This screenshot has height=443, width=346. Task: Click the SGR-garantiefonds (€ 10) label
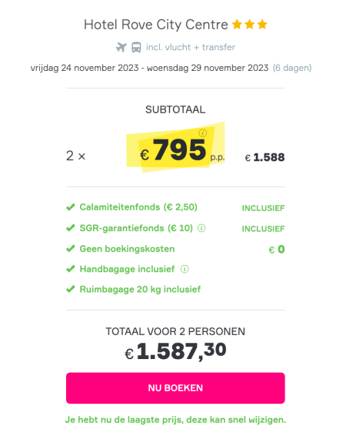[x=136, y=228]
